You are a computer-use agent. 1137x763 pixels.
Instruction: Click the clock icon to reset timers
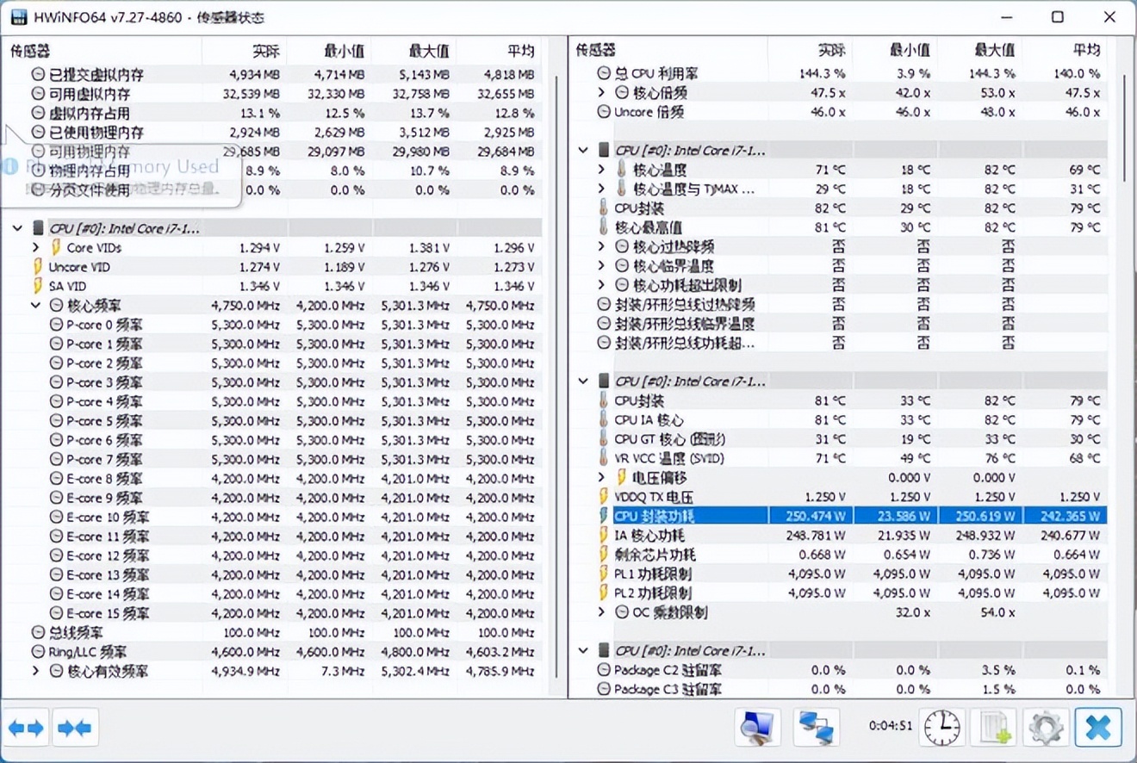pyautogui.click(x=941, y=727)
